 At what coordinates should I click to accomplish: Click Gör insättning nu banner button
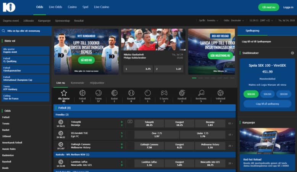[x=220, y=56]
